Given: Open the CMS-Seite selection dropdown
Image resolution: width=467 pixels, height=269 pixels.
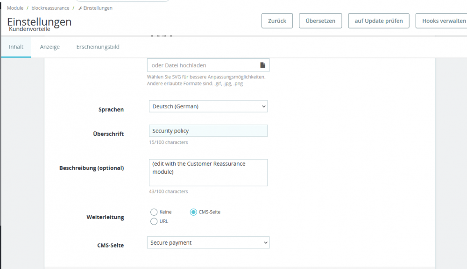Looking at the screenshot, I should click(x=208, y=242).
